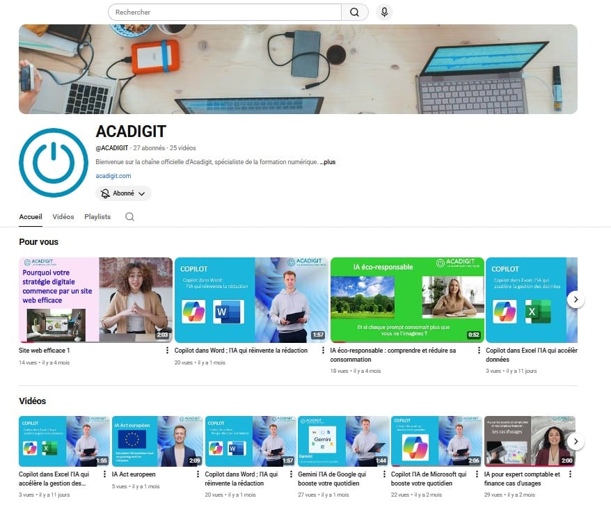Play Copilot Microsoft thumbnail with 2:06 duration
This screenshot has height=505, width=611.
click(436, 441)
